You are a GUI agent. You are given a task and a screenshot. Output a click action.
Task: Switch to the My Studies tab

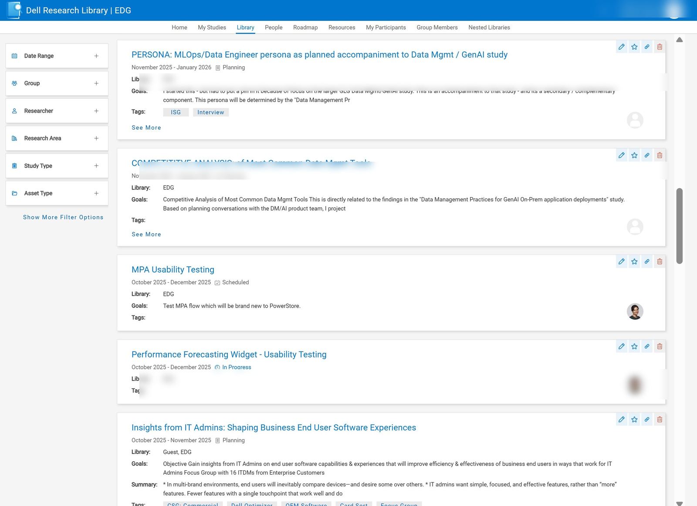coord(211,27)
